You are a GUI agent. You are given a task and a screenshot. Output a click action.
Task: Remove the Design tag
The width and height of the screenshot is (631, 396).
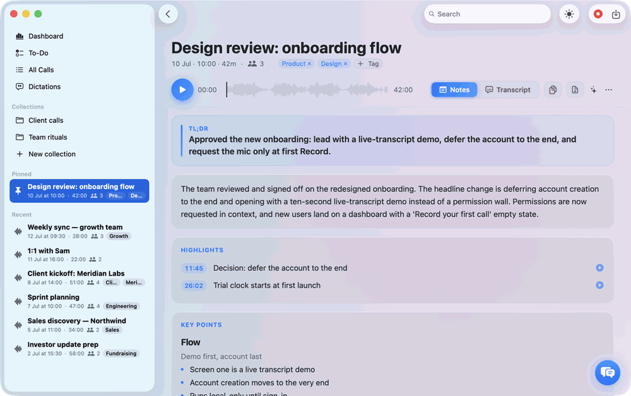point(345,64)
